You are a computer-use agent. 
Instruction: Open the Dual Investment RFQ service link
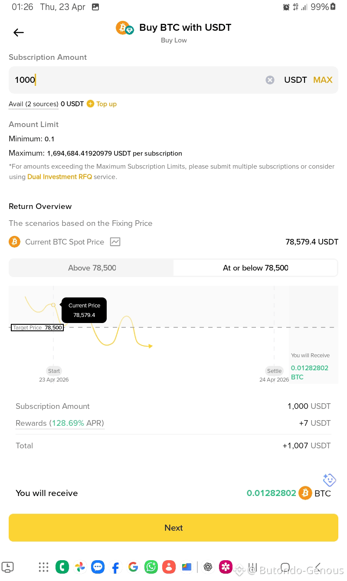pyautogui.click(x=59, y=177)
